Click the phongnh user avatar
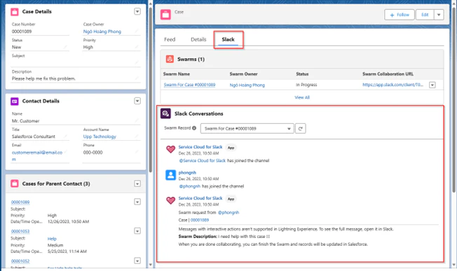The image size is (457, 271). 170,175
